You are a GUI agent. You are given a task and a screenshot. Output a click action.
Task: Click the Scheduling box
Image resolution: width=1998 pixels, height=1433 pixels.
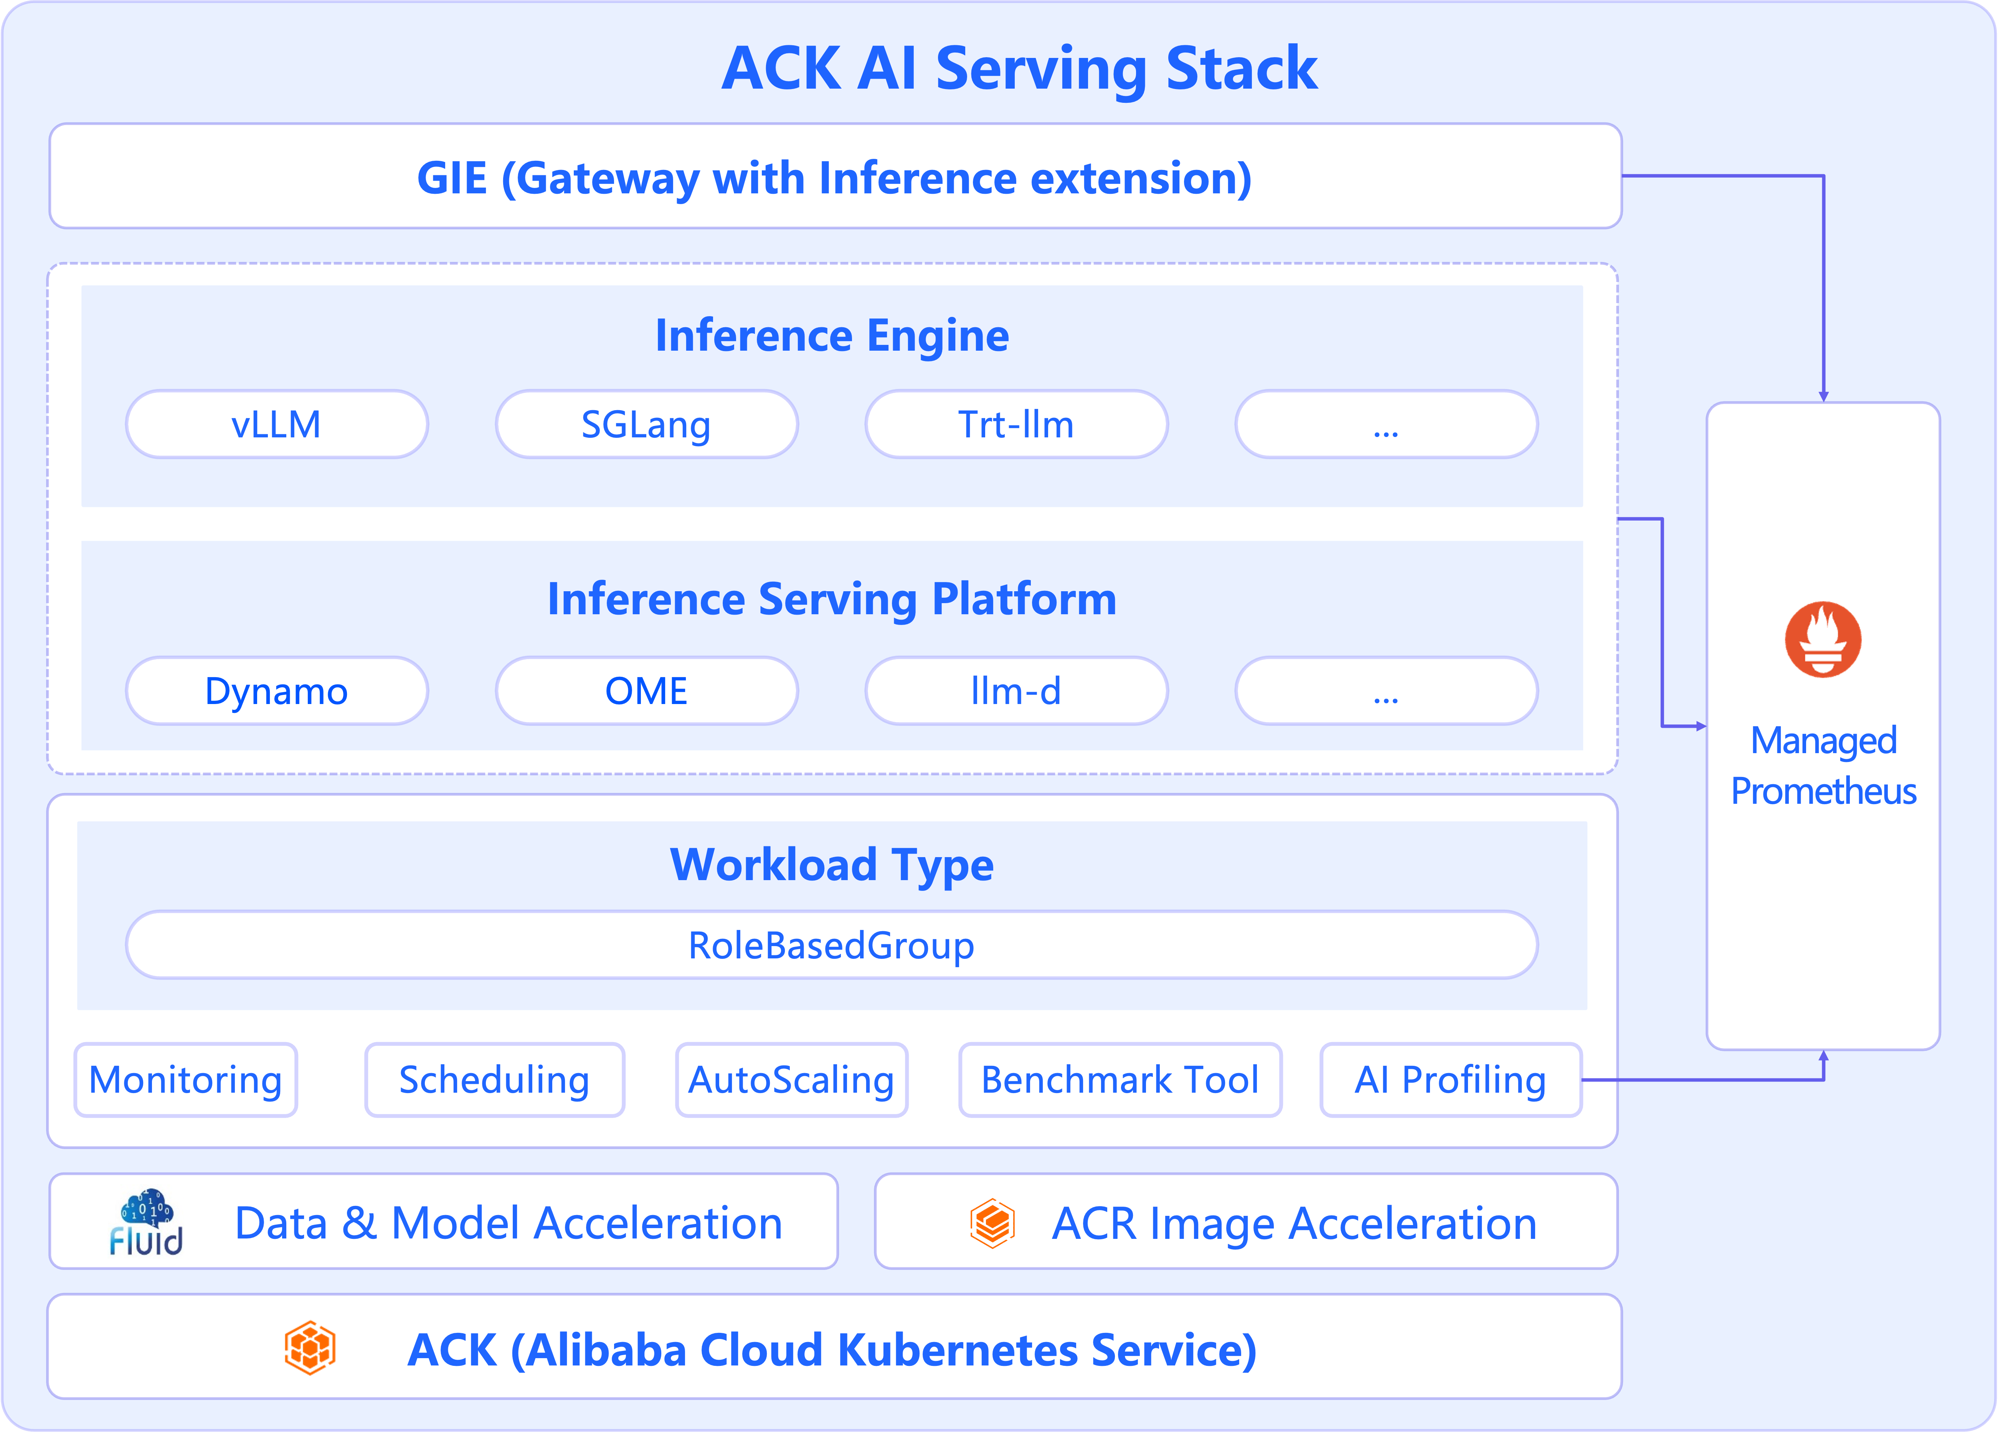click(494, 1080)
